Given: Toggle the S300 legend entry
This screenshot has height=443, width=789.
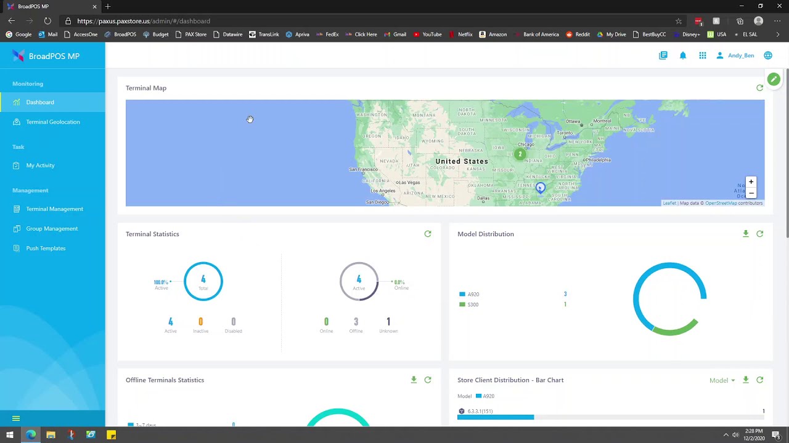Looking at the screenshot, I should 469,305.
